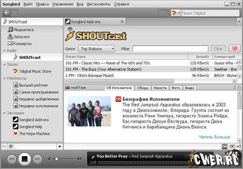Screen dimensions: 243x169
Task: Switch to the Видео tab
Action: click(x=190, y=88)
